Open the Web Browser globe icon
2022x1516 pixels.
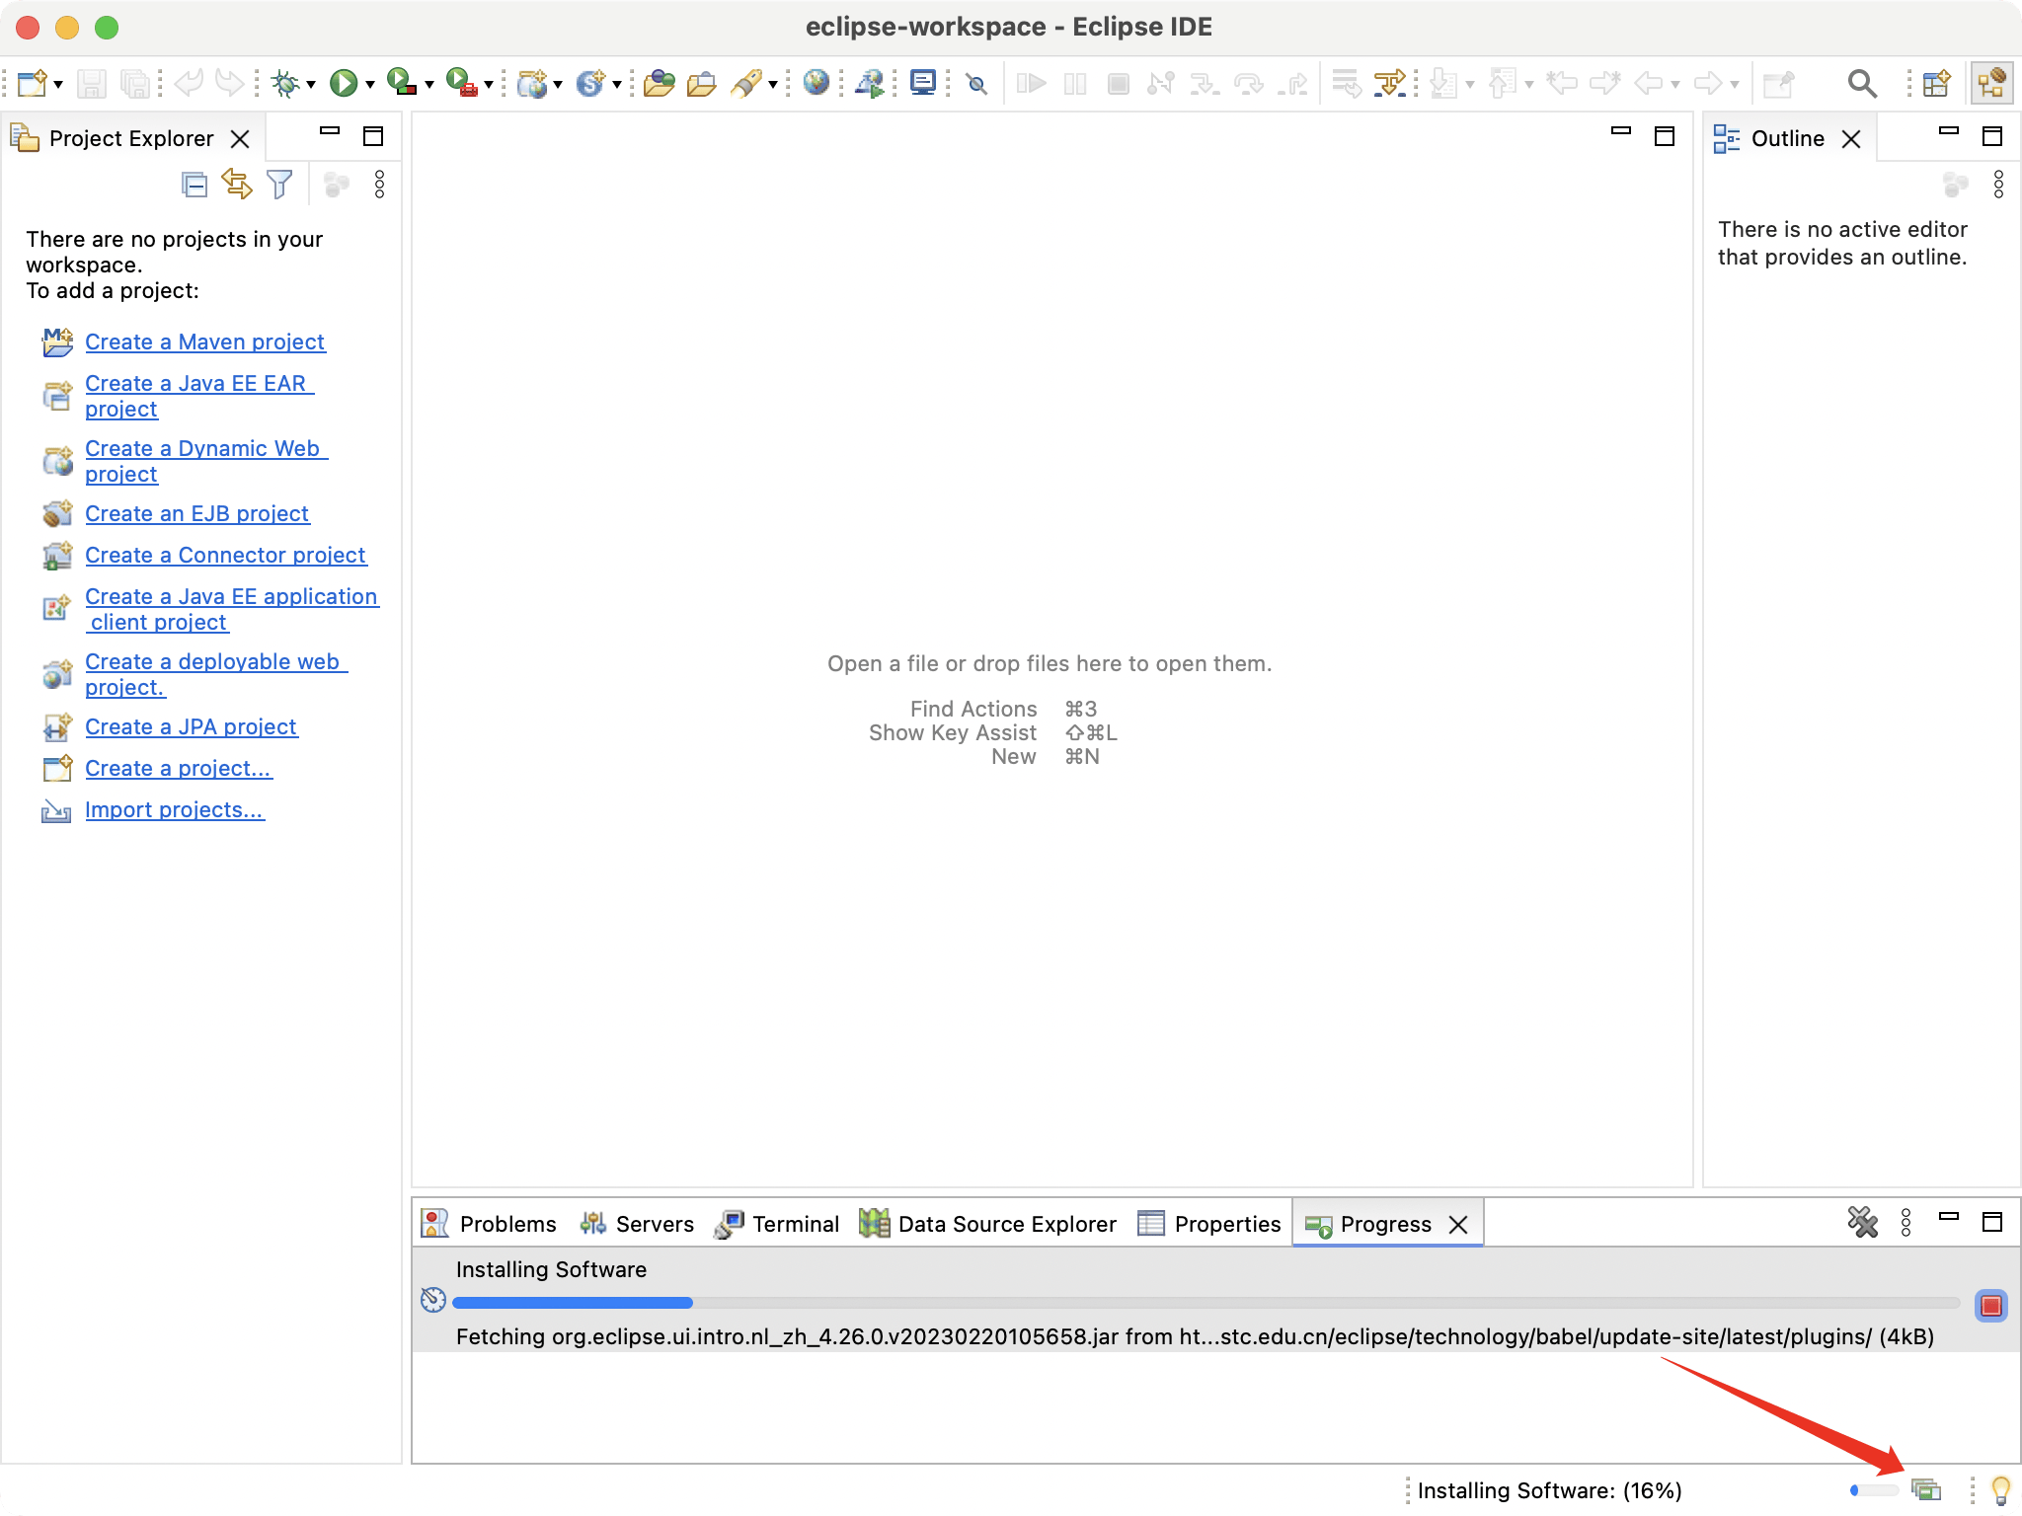click(x=816, y=82)
